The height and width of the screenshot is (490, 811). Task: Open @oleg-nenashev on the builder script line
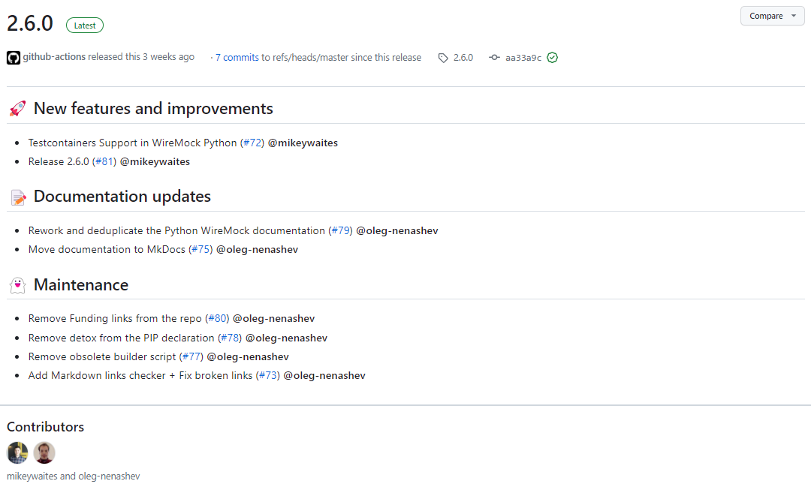point(248,356)
